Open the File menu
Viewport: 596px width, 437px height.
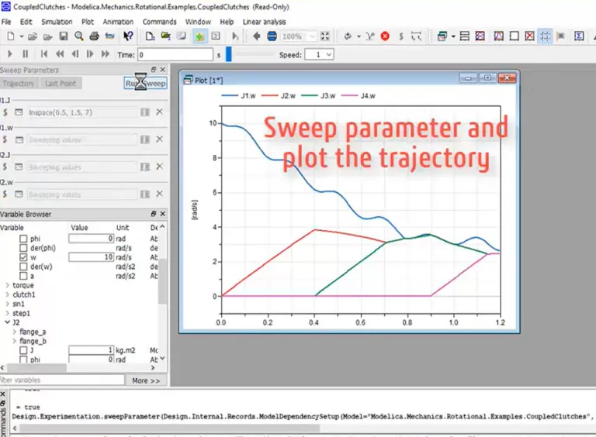pos(6,22)
